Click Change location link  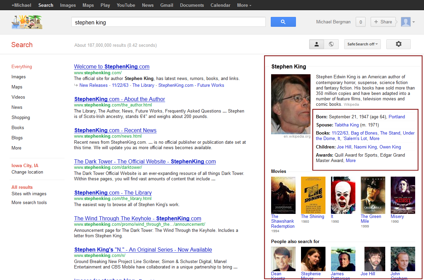pyautogui.click(x=27, y=172)
